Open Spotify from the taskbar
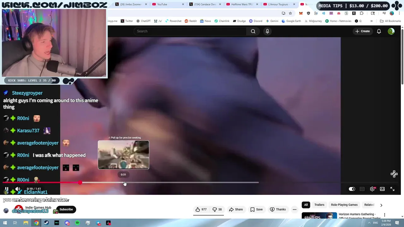Viewport: 404px width, 227px height. [78, 223]
